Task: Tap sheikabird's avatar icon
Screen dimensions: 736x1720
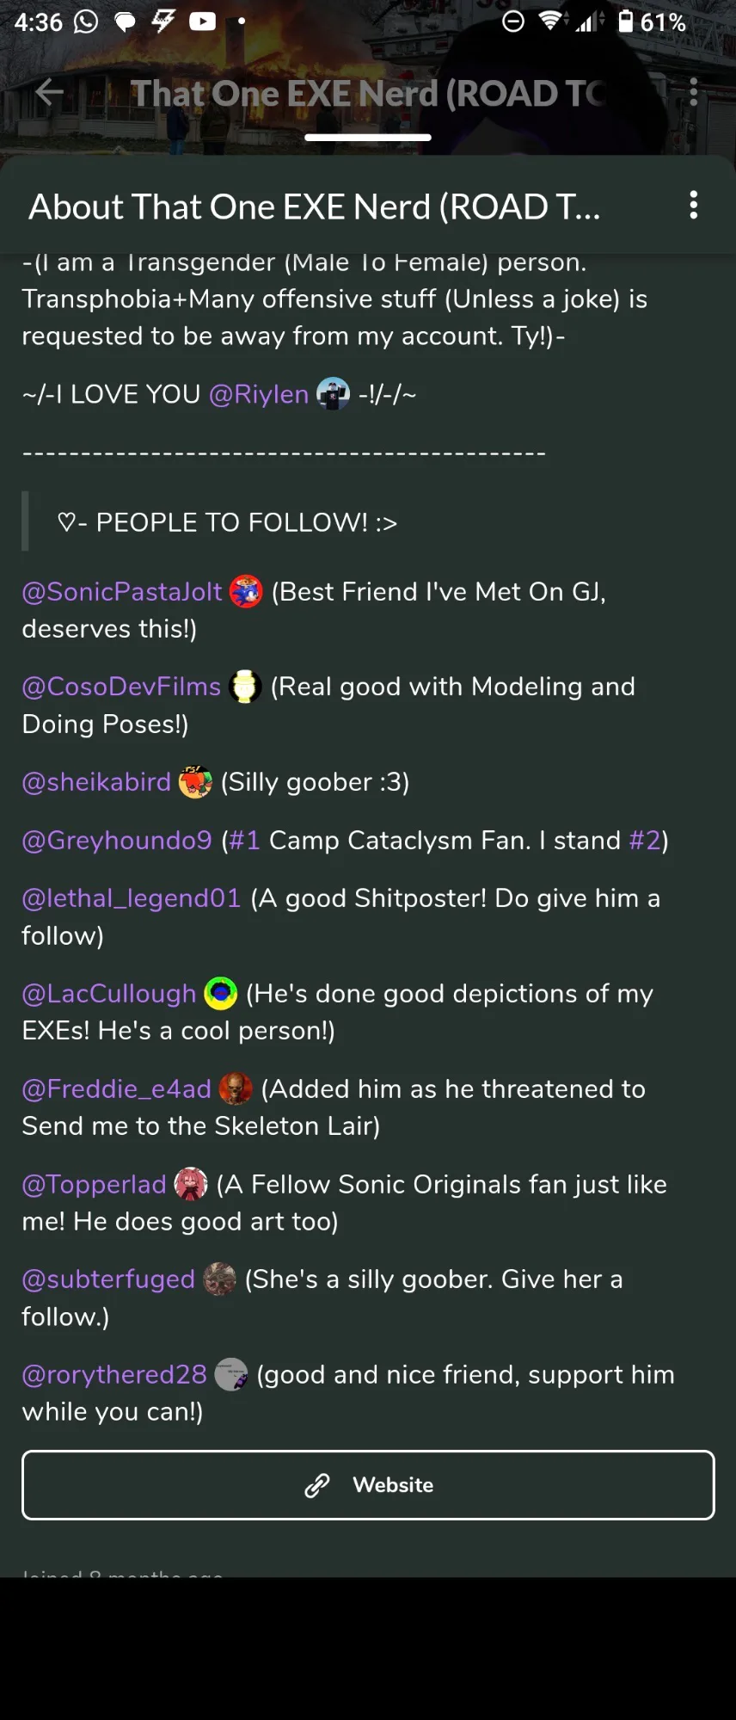Action: [195, 782]
